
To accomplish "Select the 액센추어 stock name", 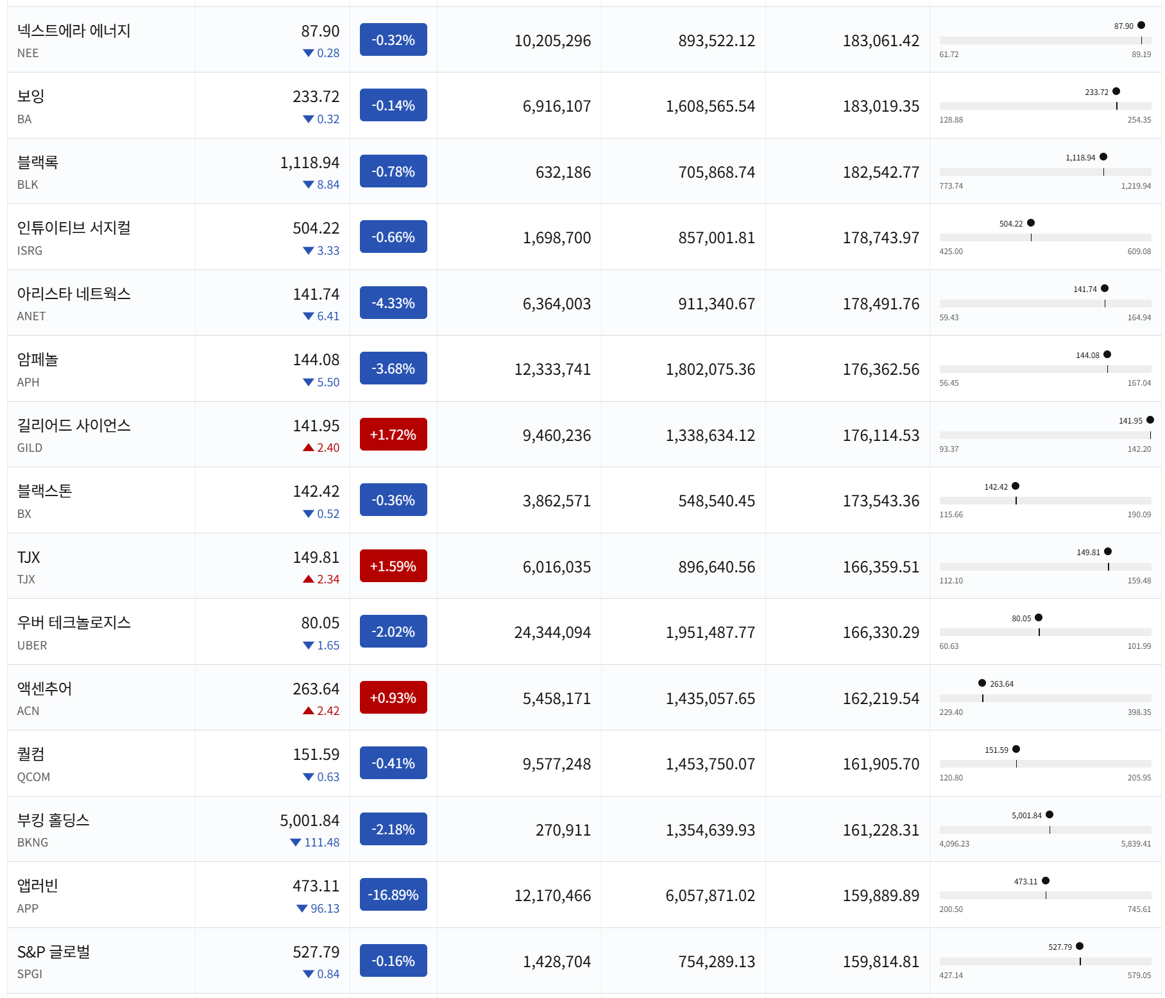I will pyautogui.click(x=45, y=689).
